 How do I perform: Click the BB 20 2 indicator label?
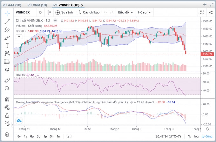(21, 31)
